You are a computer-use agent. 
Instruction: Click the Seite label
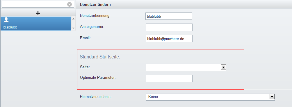click(85, 67)
